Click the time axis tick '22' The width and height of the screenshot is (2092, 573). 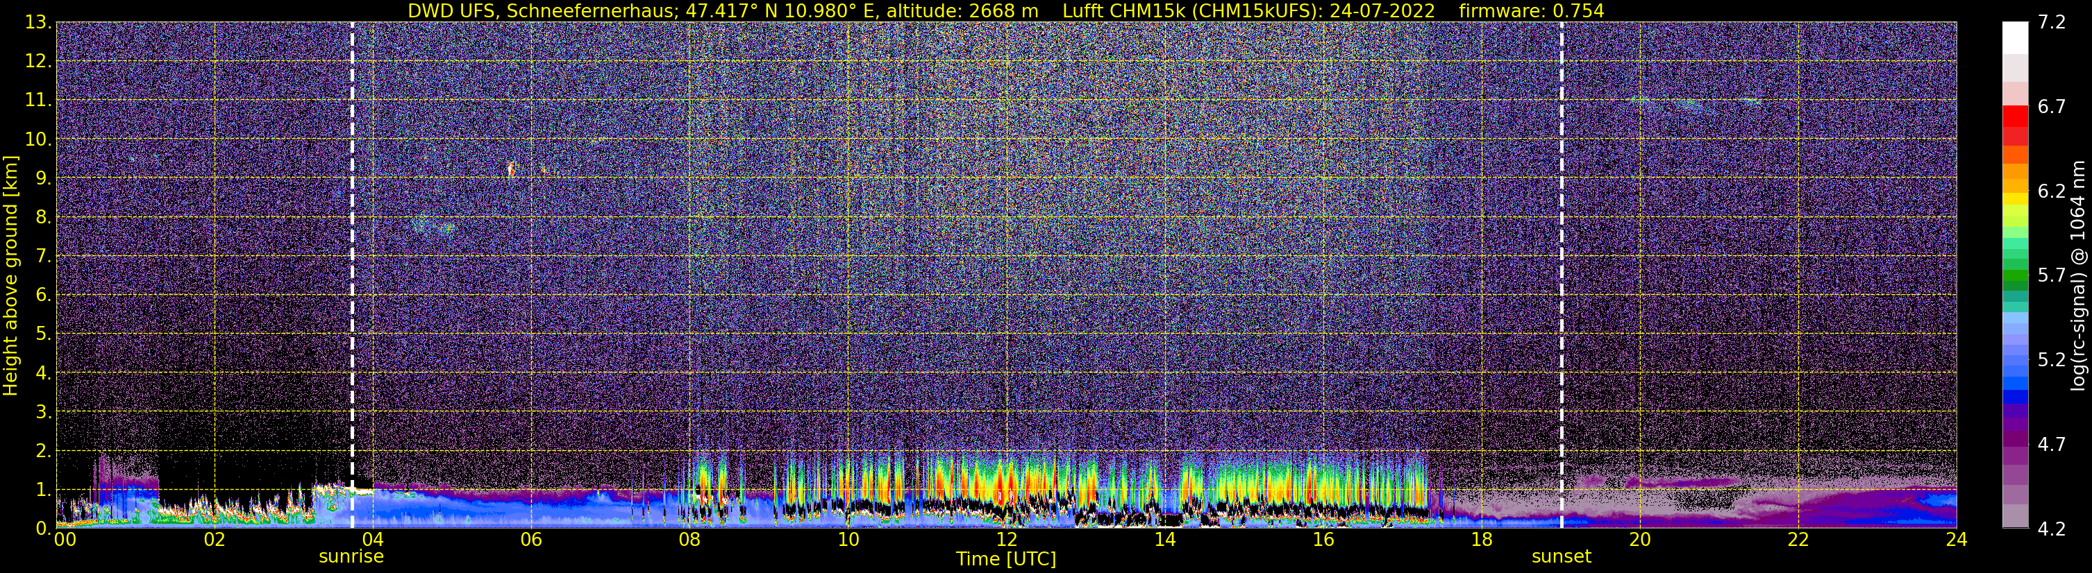pyautogui.click(x=1798, y=540)
